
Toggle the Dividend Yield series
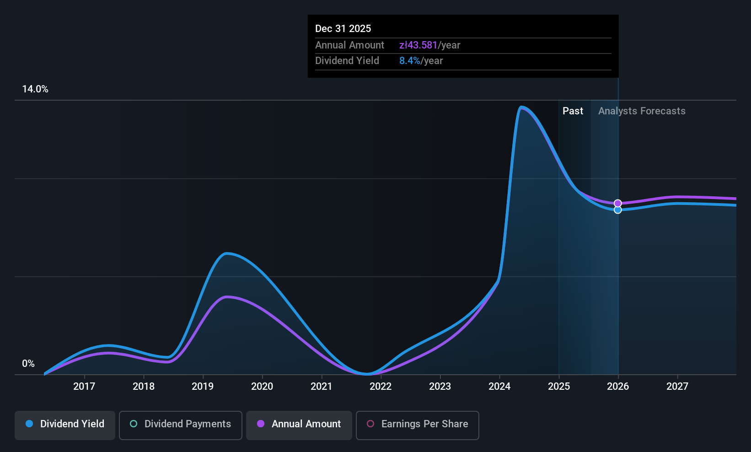pyautogui.click(x=65, y=425)
